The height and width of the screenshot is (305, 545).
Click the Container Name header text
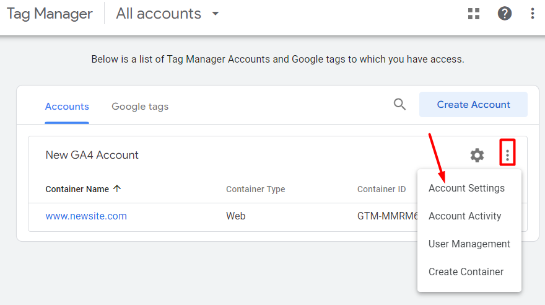[x=77, y=189]
